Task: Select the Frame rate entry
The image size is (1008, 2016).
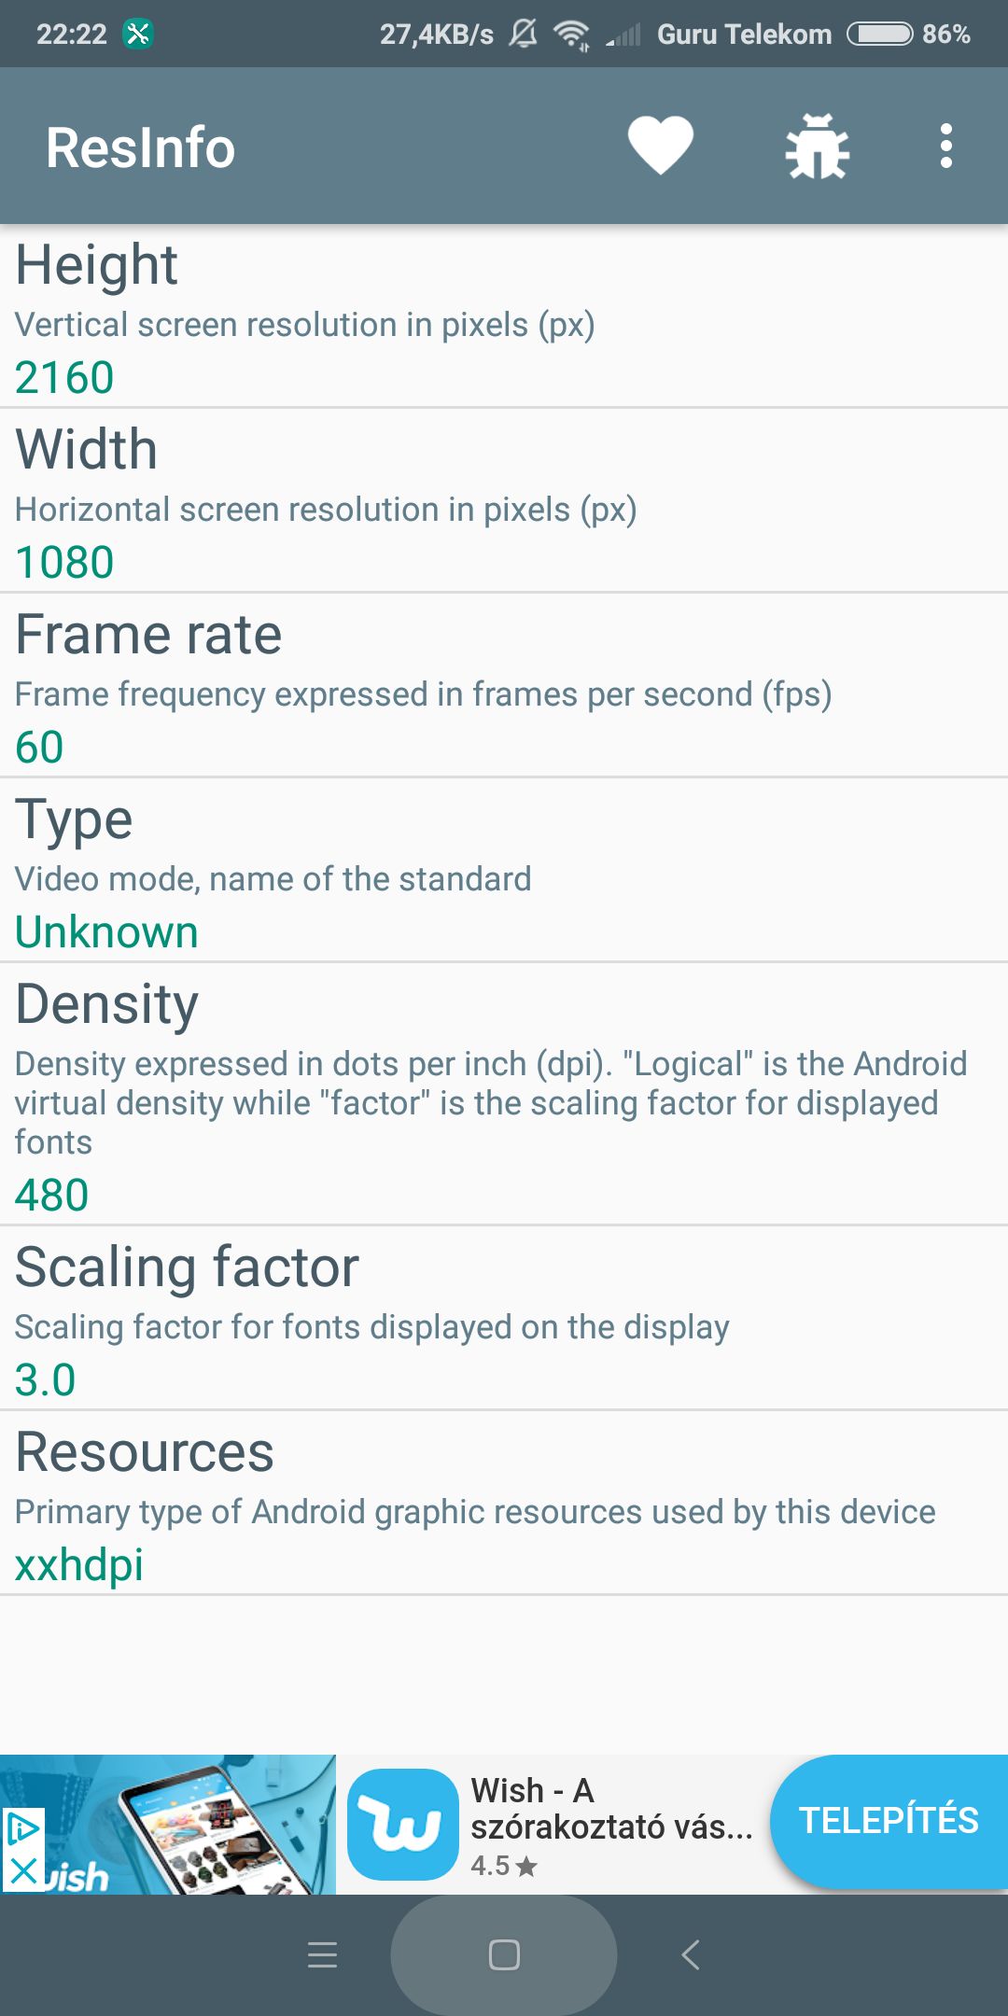Action: click(x=504, y=685)
